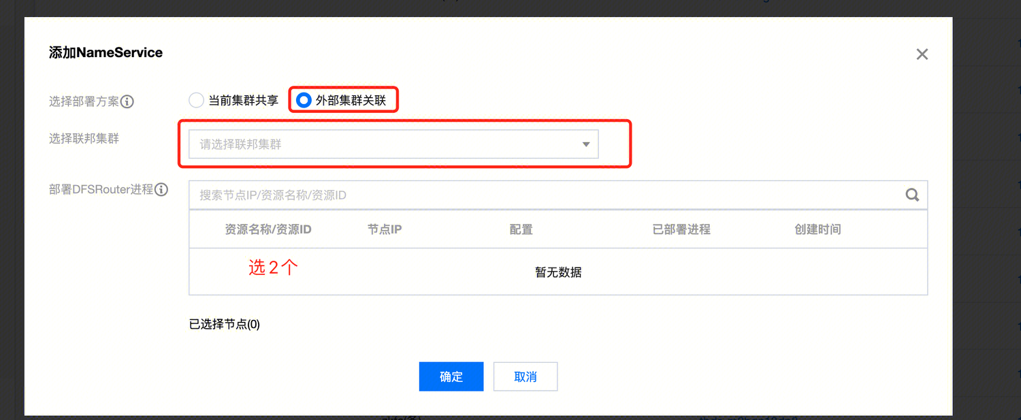This screenshot has width=1021, height=420.
Task: Click the magnifier search icon in the node search box
Action: (912, 195)
